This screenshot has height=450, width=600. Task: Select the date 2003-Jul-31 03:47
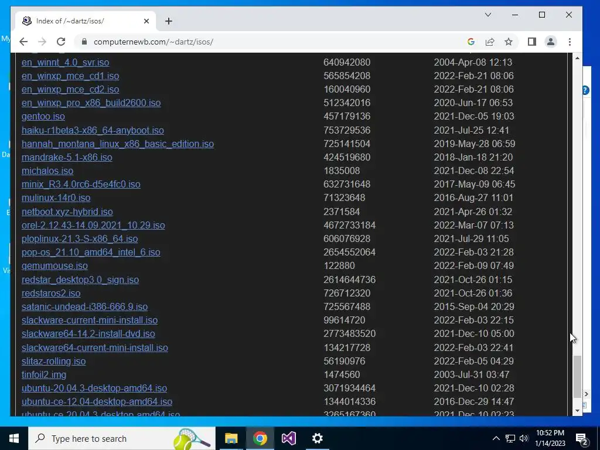[x=472, y=374]
